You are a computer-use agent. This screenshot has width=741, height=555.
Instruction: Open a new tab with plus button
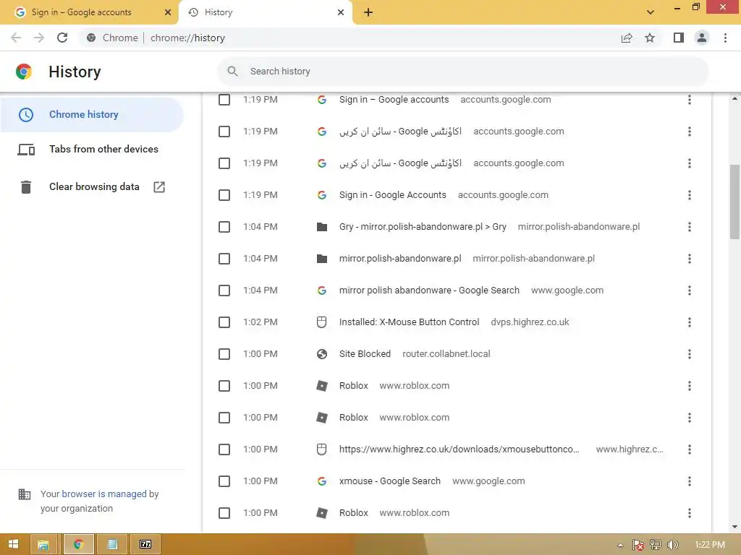point(368,12)
